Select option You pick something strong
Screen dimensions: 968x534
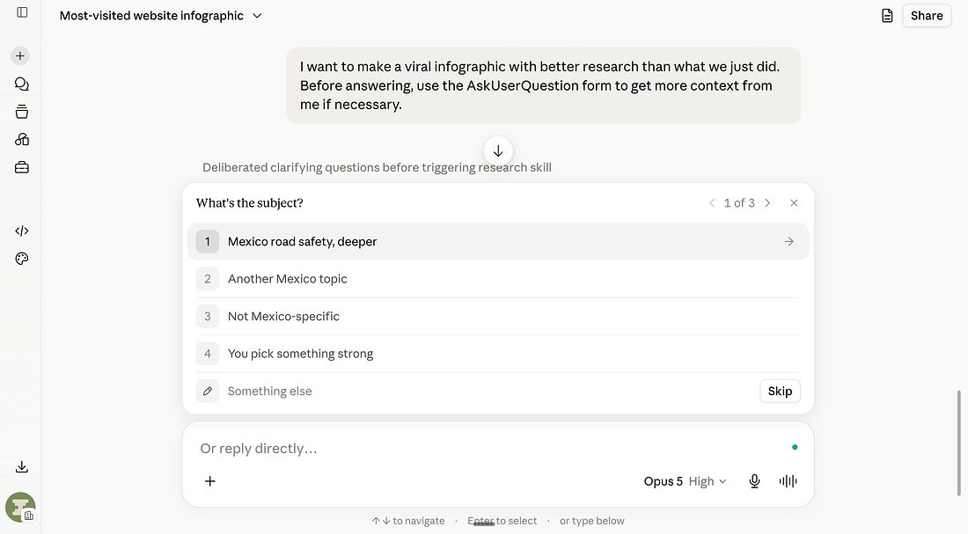click(498, 354)
